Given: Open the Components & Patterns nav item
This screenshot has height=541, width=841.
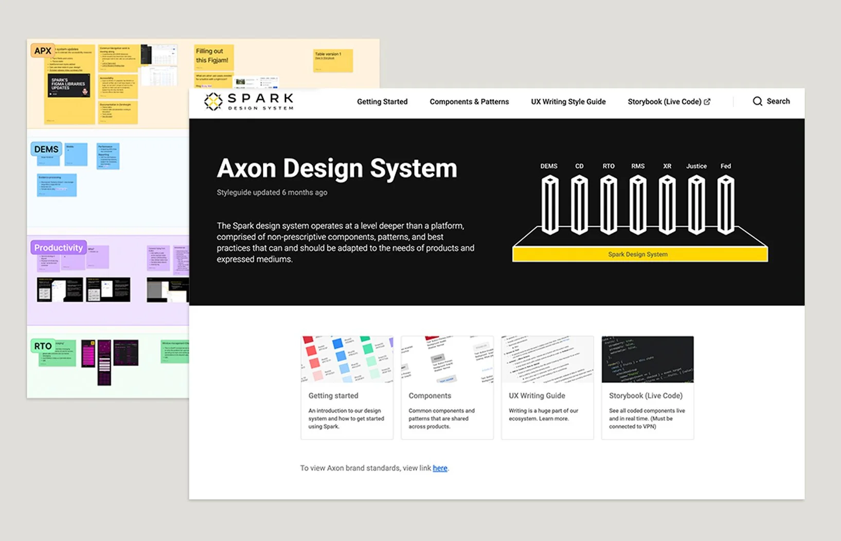Looking at the screenshot, I should click(469, 102).
